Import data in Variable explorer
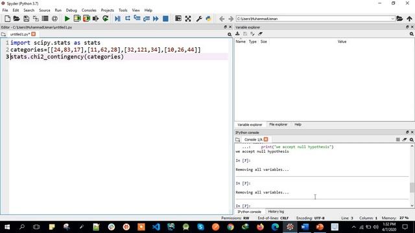This screenshot has height=233, width=415. point(237,34)
